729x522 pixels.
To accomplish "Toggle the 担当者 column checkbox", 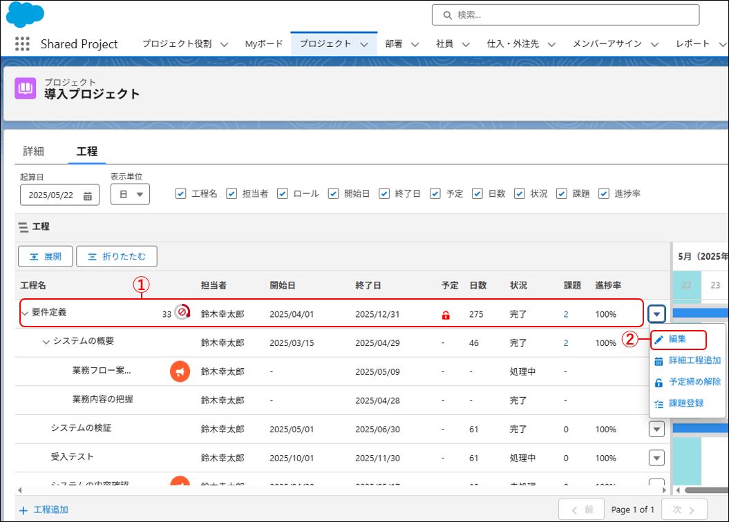I will (x=232, y=193).
